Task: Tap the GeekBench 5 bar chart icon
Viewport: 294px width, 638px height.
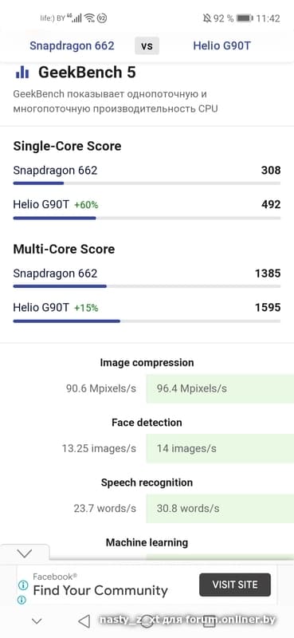Action: pos(22,73)
